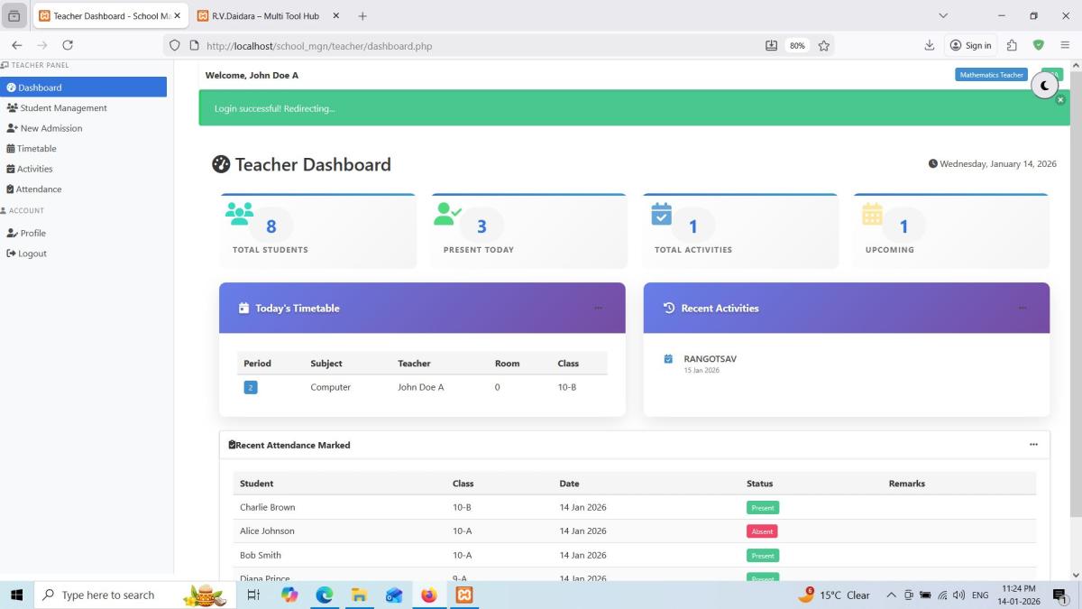Viewport: 1082px width, 609px height.
Task: Expand Today's Timetable card options menu
Action: click(x=598, y=309)
